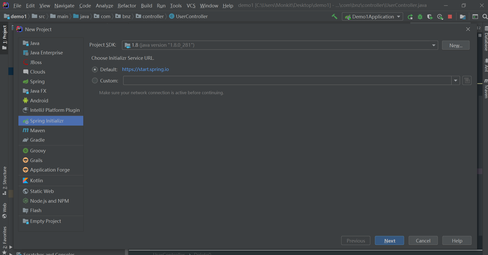The image size is (488, 255).
Task: Open the Demo1Application run configuration dropdown
Action: [x=373, y=17]
